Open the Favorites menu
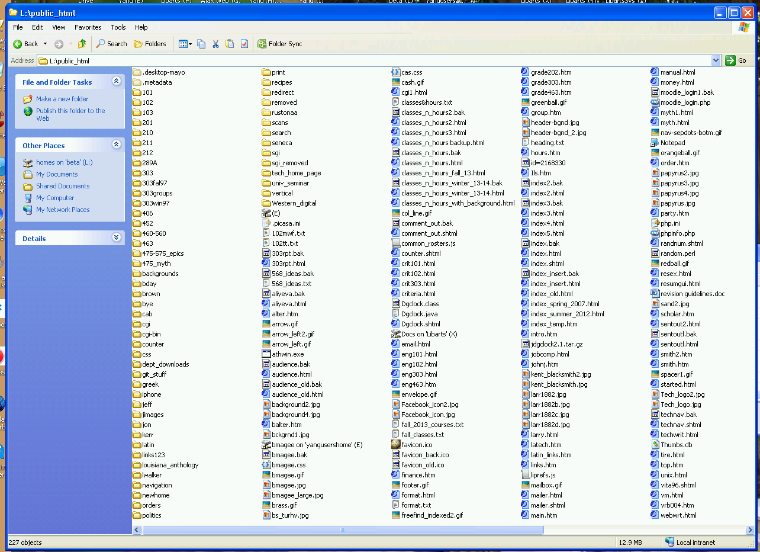The image size is (760, 552). [x=88, y=27]
